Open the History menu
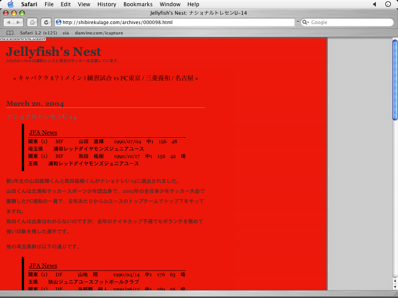 [x=106, y=4]
